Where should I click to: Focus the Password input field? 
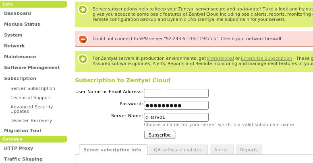(176, 105)
